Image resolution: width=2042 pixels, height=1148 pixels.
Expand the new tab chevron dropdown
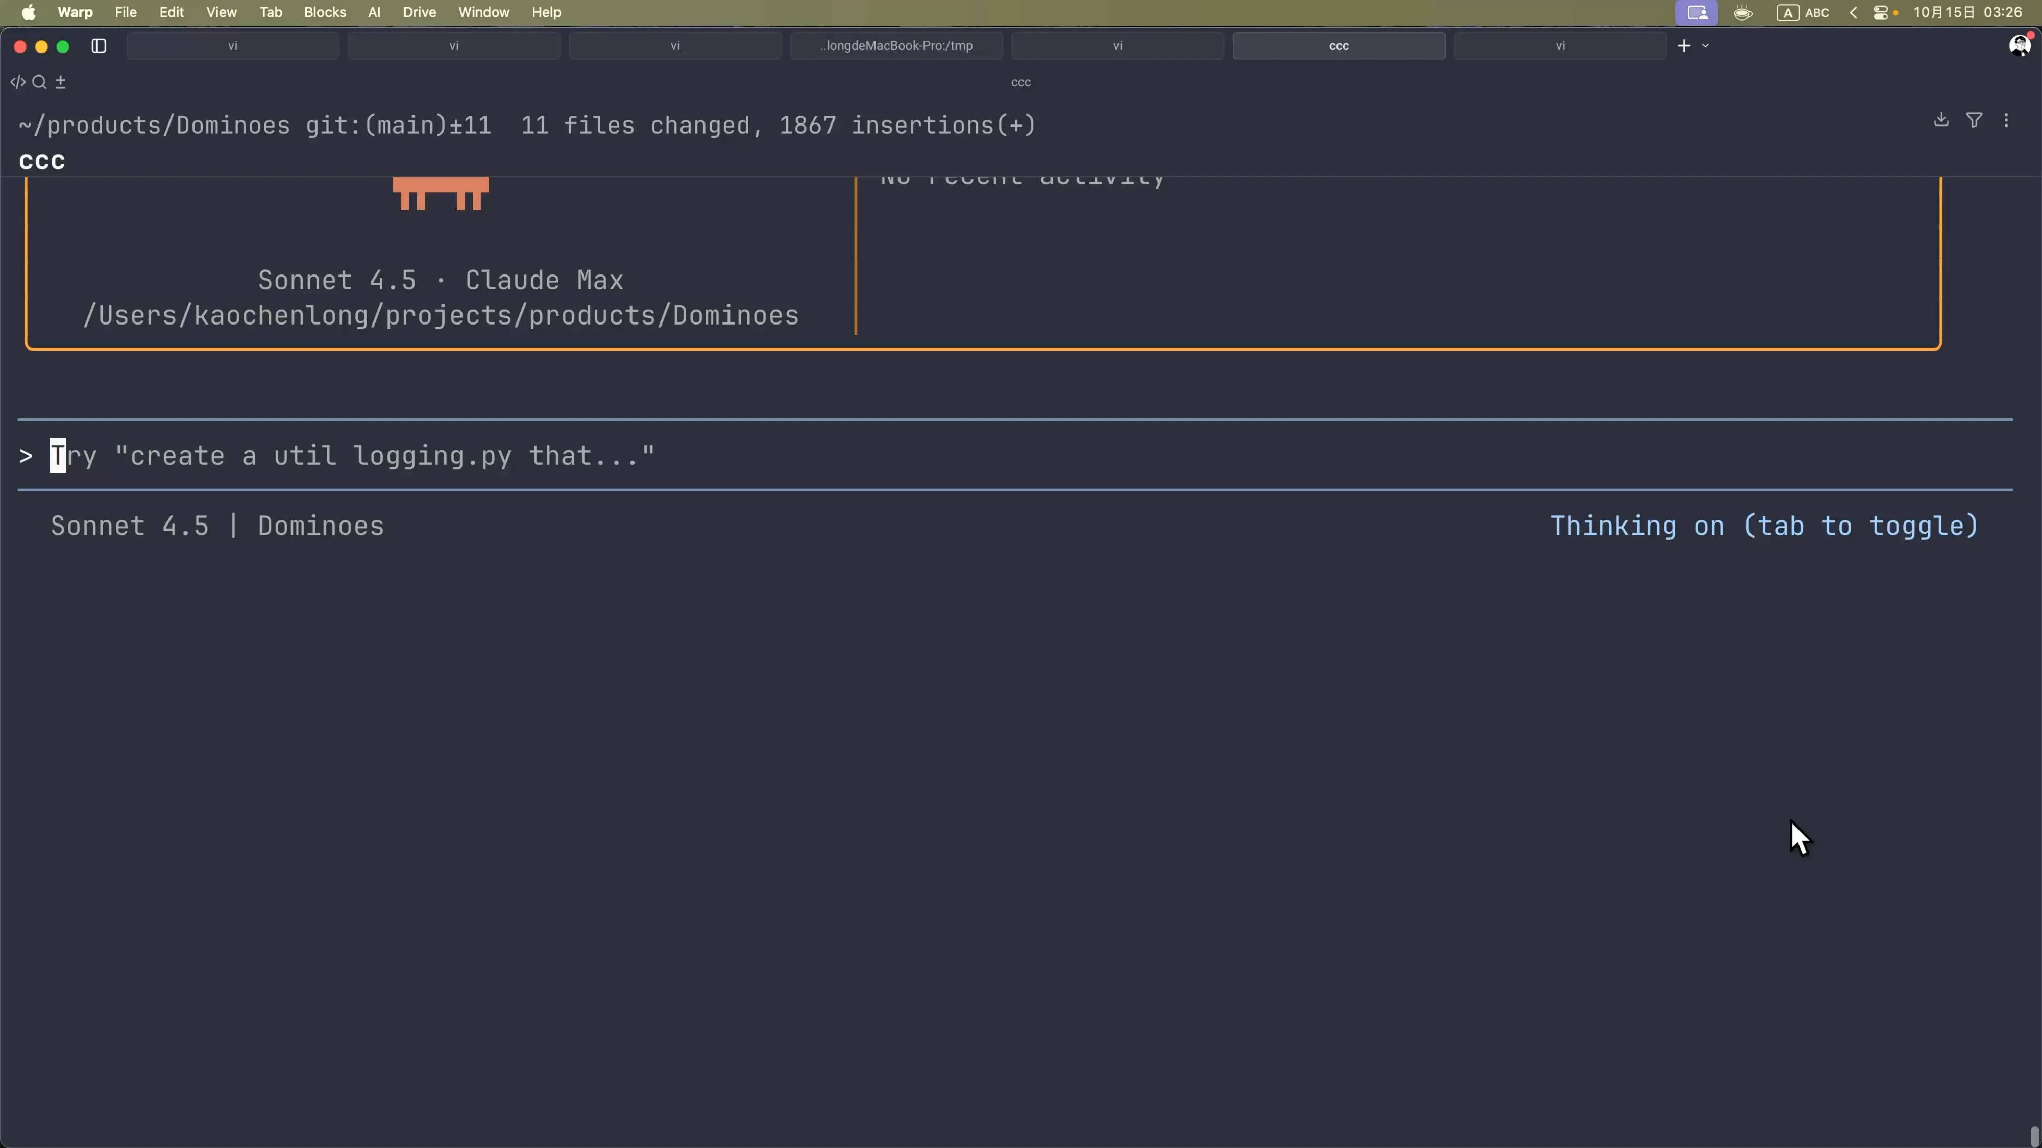(1705, 46)
